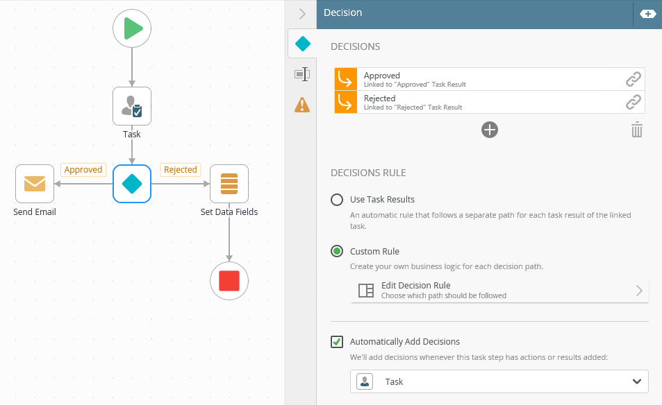Click the Send Email step icon
662x405 pixels.
(x=35, y=184)
